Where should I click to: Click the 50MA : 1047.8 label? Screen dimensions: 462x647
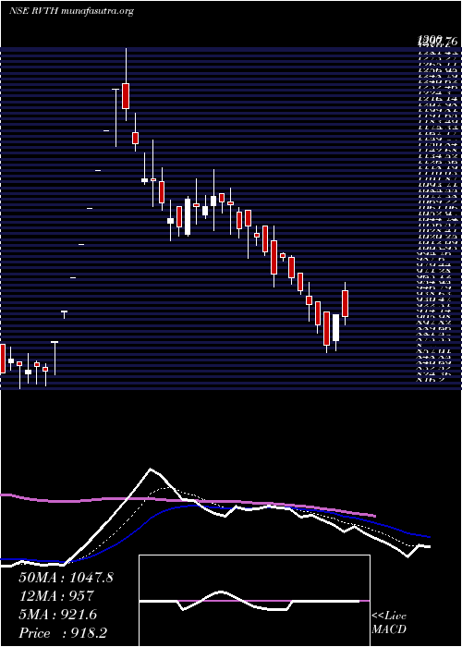pyautogui.click(x=66, y=578)
